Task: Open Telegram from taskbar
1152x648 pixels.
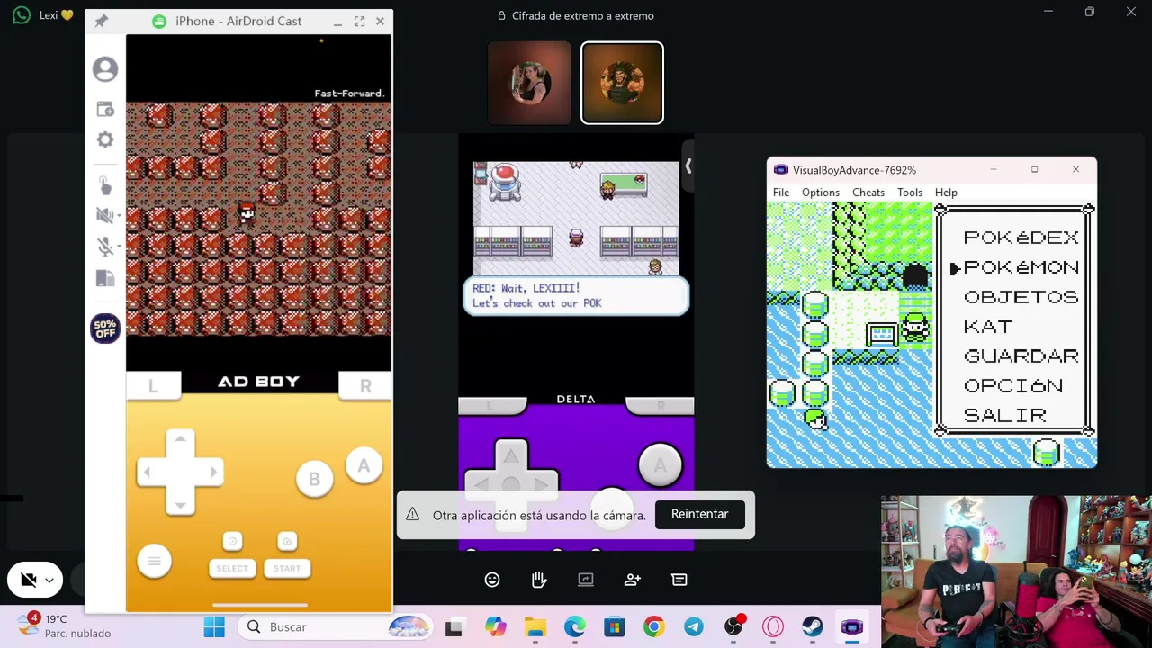Action: [x=694, y=627]
